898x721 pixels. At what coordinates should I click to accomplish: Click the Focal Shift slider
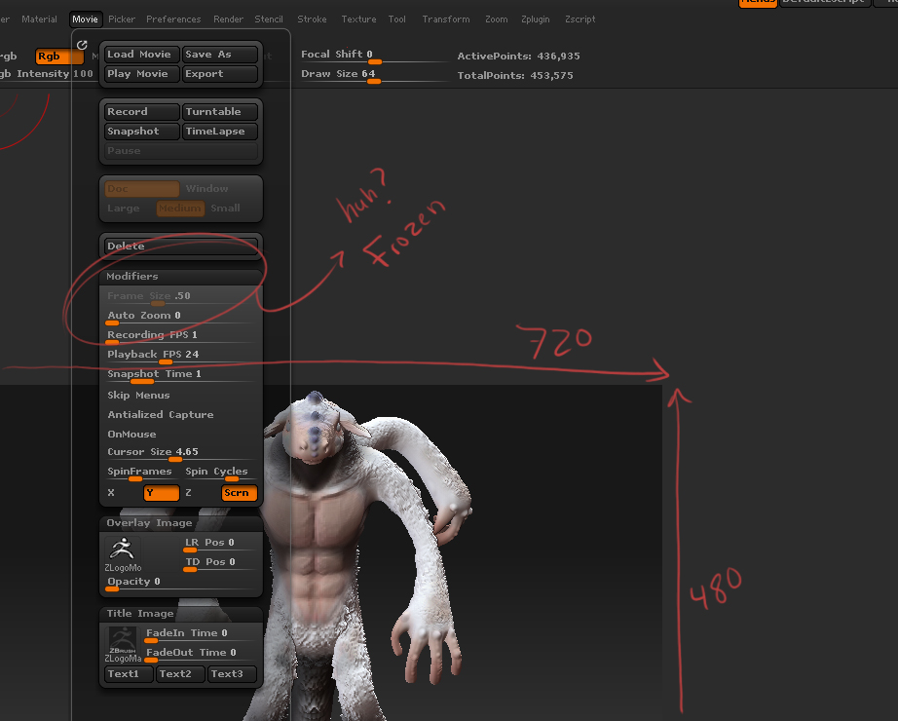tap(375, 56)
